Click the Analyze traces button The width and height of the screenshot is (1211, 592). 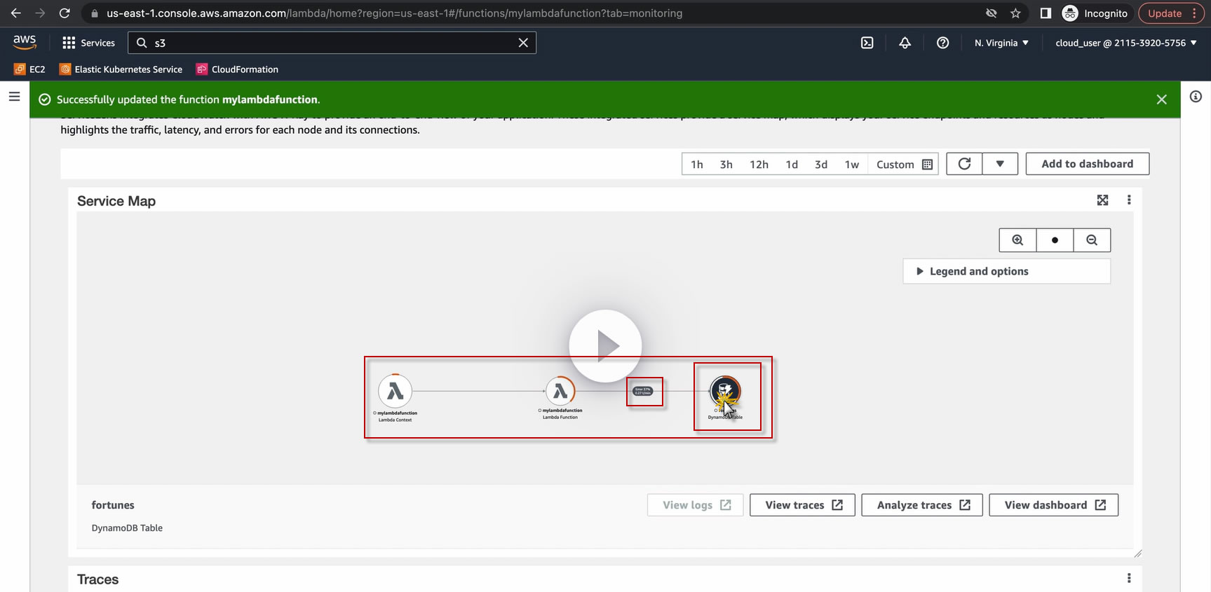(x=922, y=505)
